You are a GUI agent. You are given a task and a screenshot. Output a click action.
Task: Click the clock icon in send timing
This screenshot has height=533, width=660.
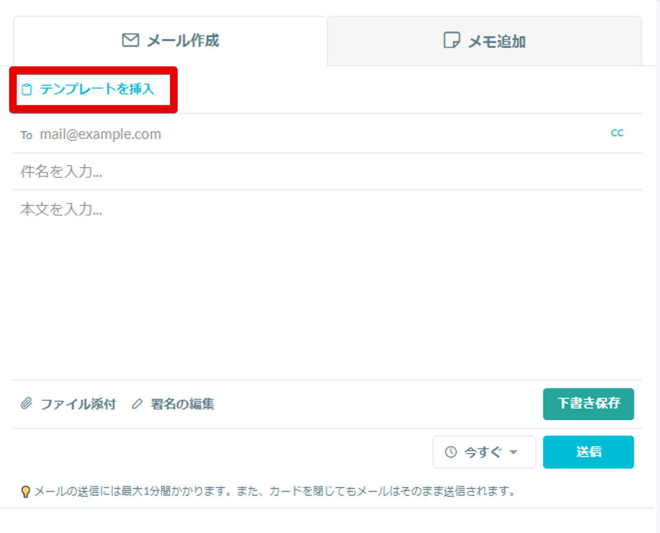[x=451, y=452]
